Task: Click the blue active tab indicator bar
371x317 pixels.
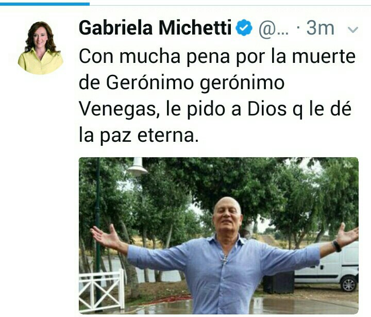Action: pos(45,4)
